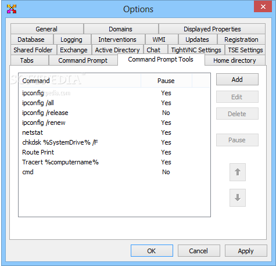This screenshot has height=266, width=276.
Task: Select the Route Print row
Action: [x=114, y=152]
